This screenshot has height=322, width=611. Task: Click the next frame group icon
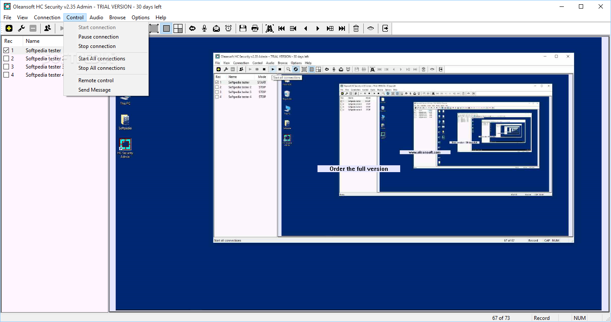pyautogui.click(x=330, y=29)
